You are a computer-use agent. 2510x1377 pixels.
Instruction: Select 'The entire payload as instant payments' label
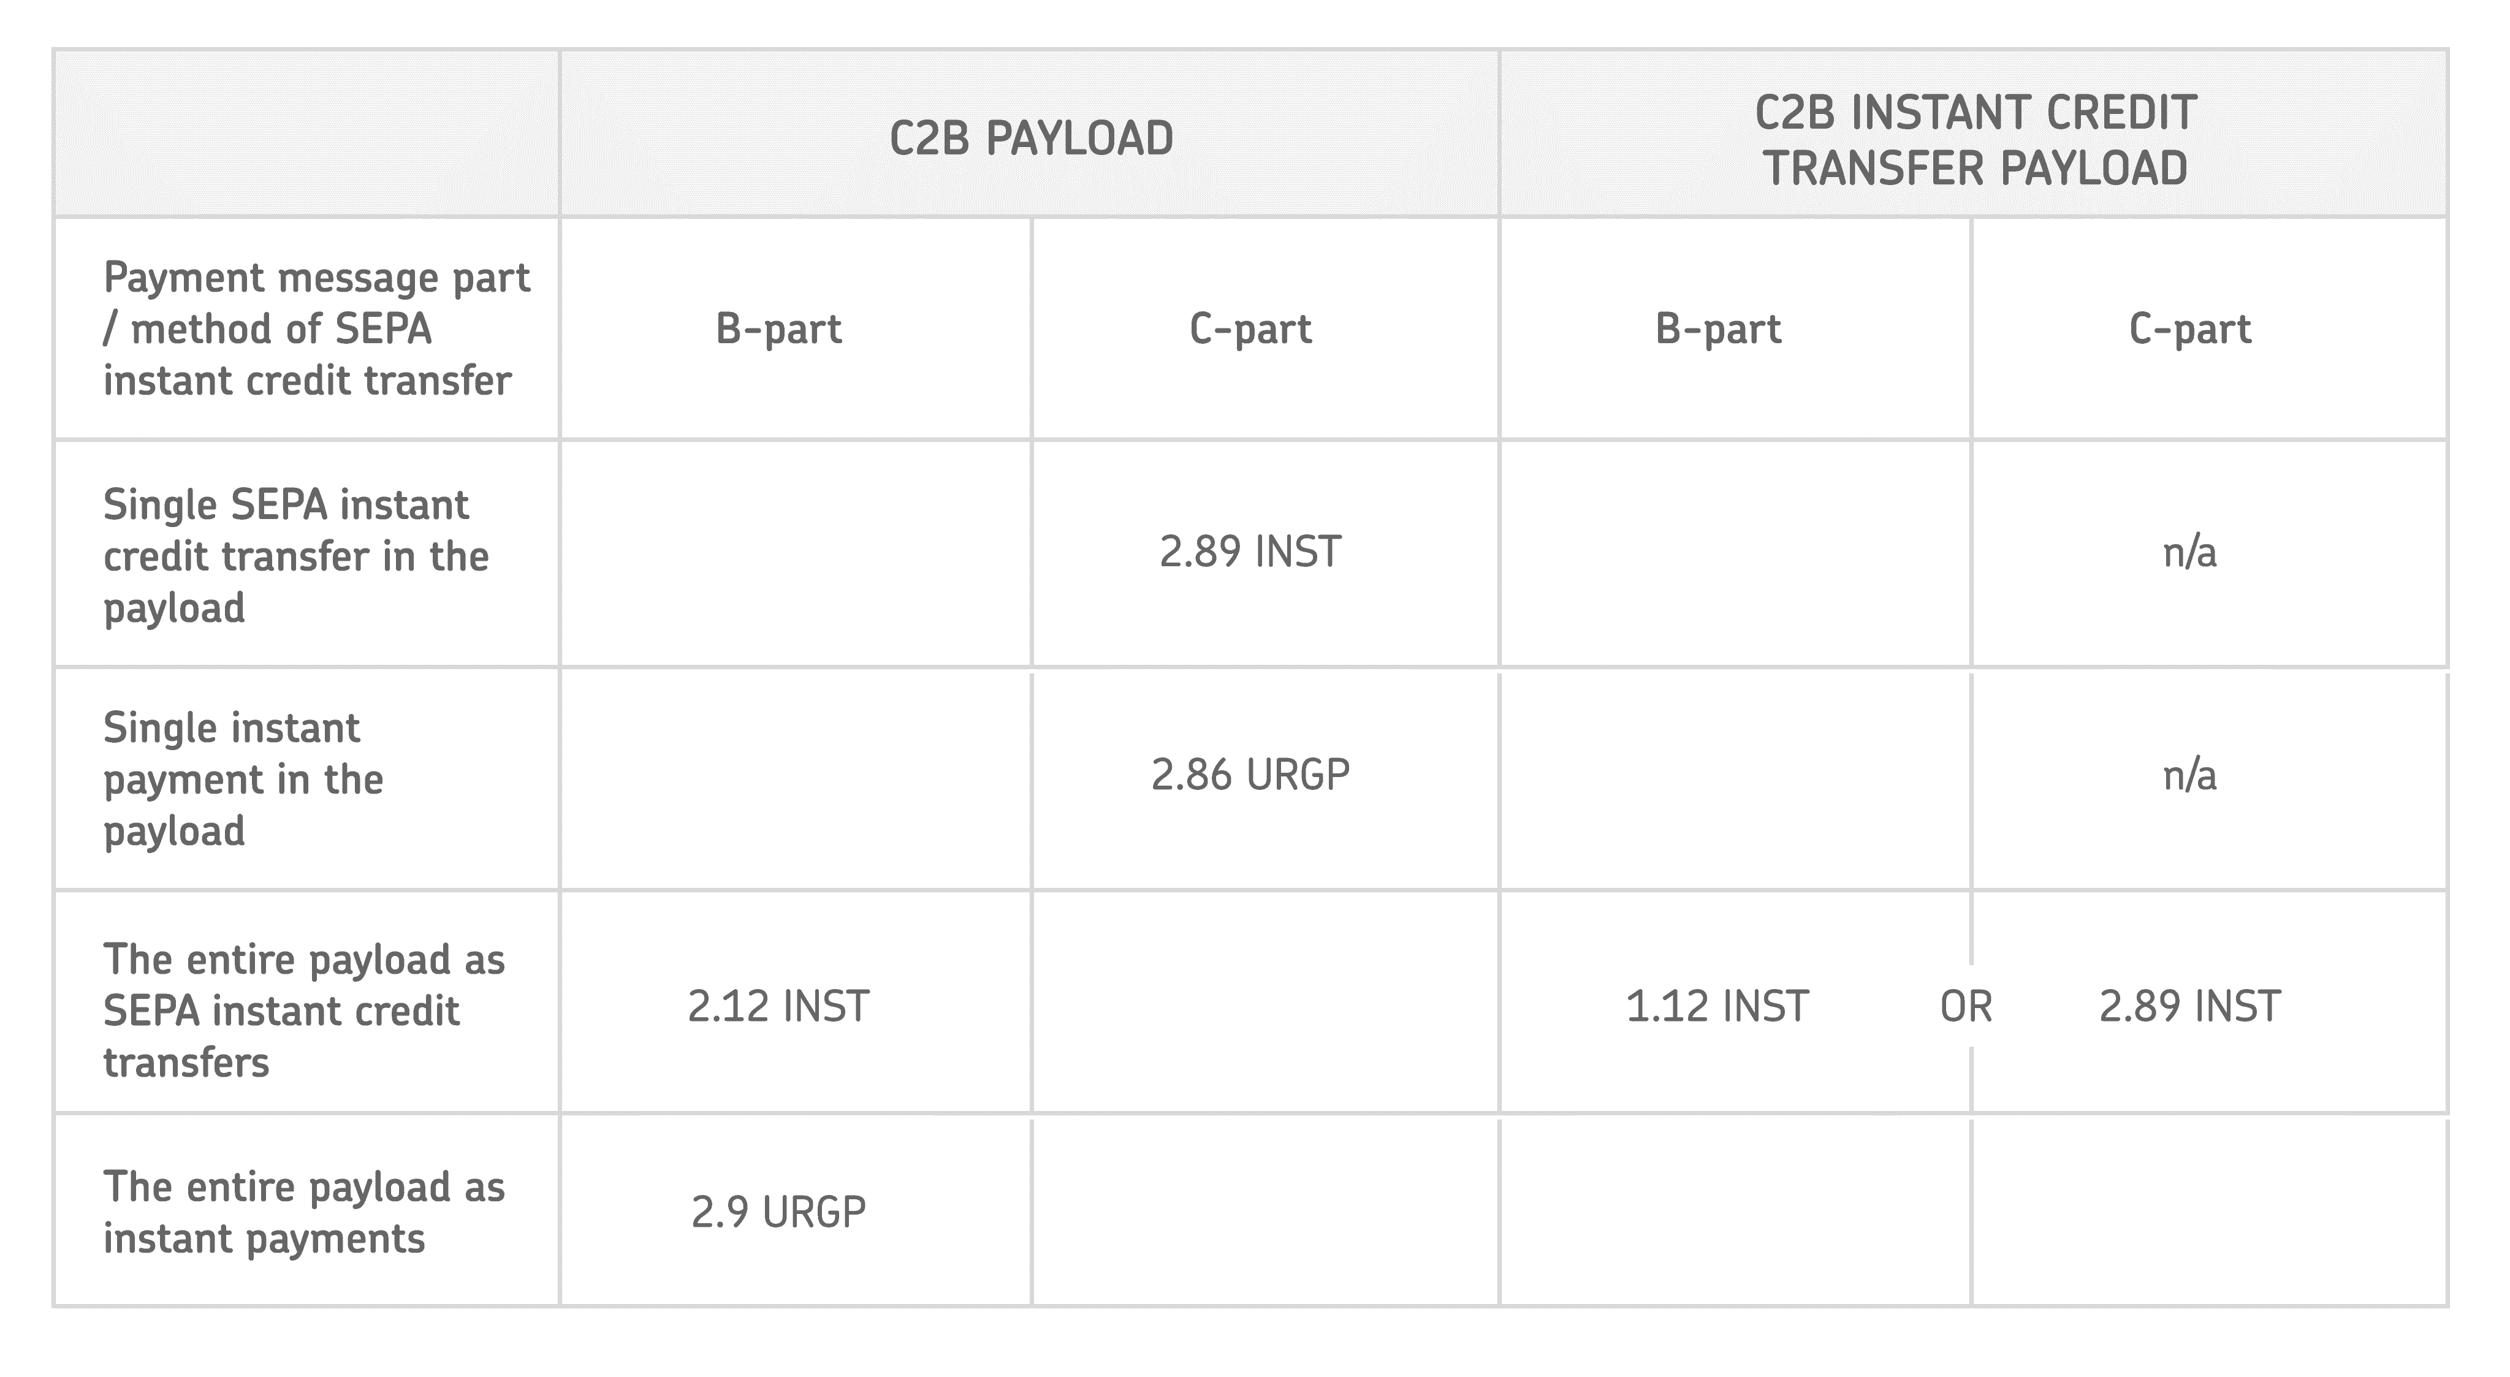[303, 1212]
